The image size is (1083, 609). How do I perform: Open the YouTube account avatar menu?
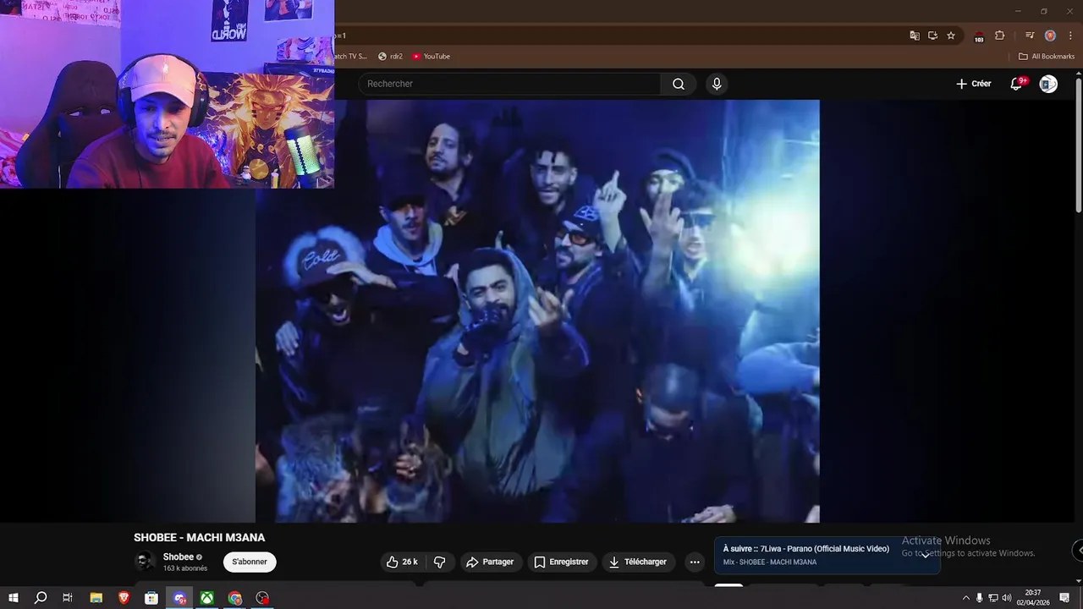pos(1048,84)
